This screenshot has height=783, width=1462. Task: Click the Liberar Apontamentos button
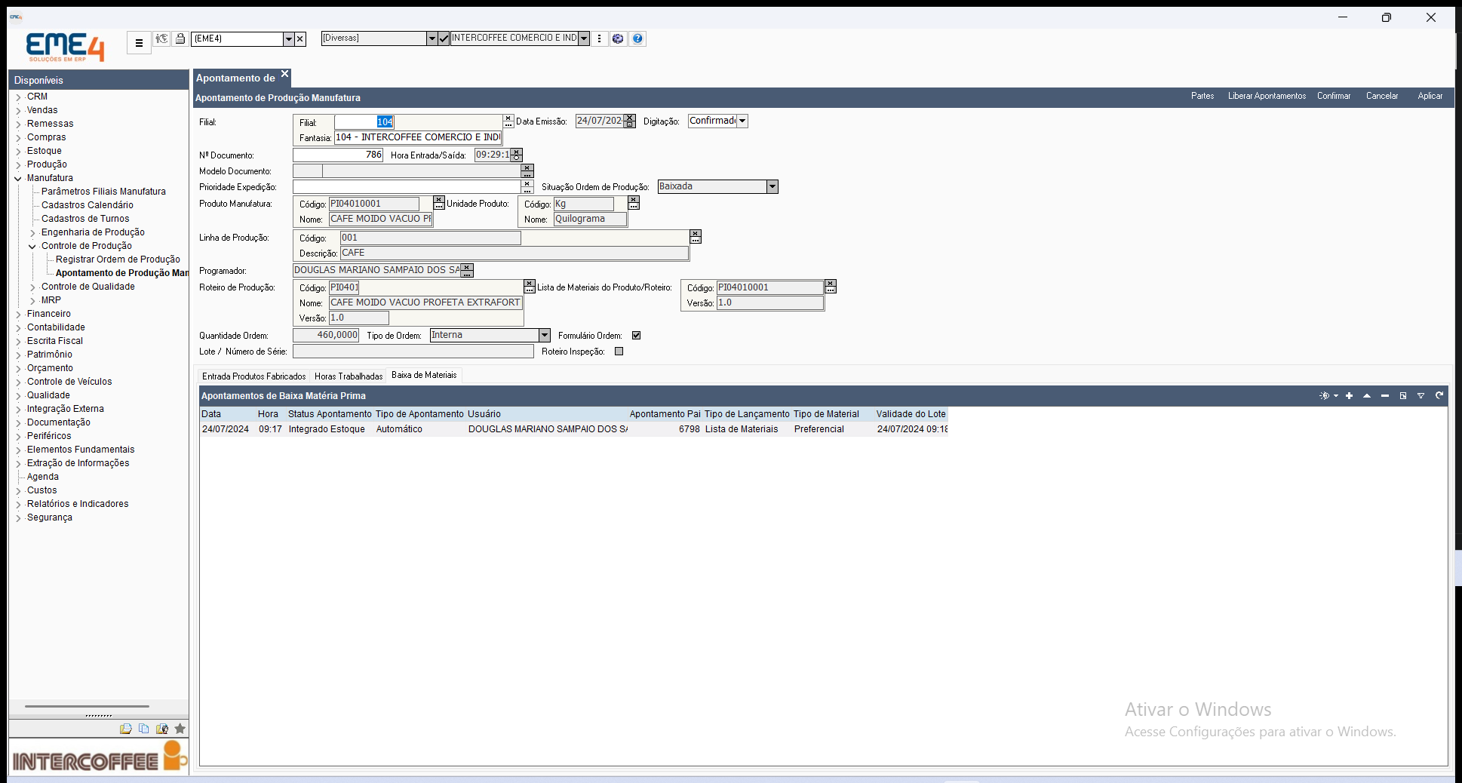[1267, 96]
